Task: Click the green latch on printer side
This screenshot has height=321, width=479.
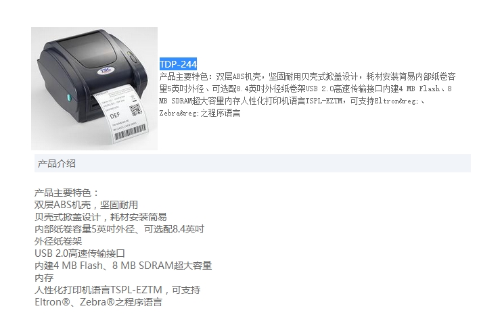Action: [68, 97]
